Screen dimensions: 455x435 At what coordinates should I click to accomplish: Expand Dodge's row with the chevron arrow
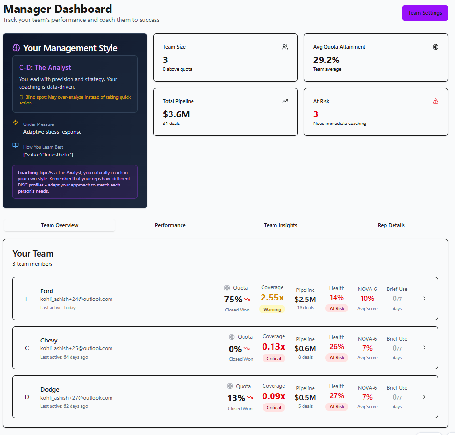(x=424, y=397)
